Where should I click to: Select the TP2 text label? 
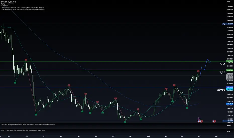click(x=222, y=64)
